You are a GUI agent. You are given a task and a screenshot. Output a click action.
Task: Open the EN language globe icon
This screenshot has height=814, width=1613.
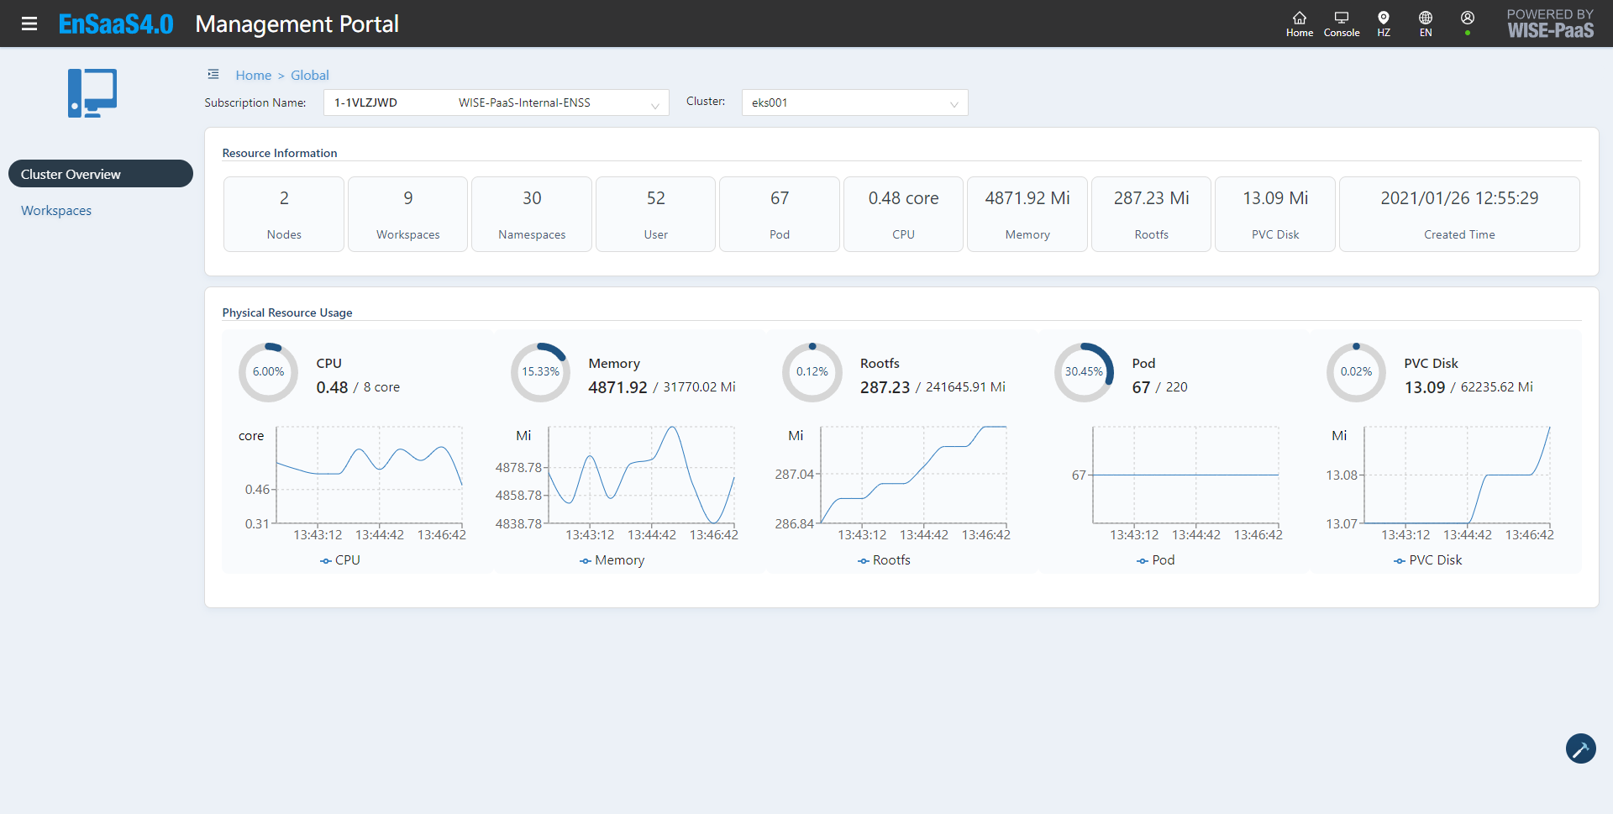pyautogui.click(x=1426, y=24)
